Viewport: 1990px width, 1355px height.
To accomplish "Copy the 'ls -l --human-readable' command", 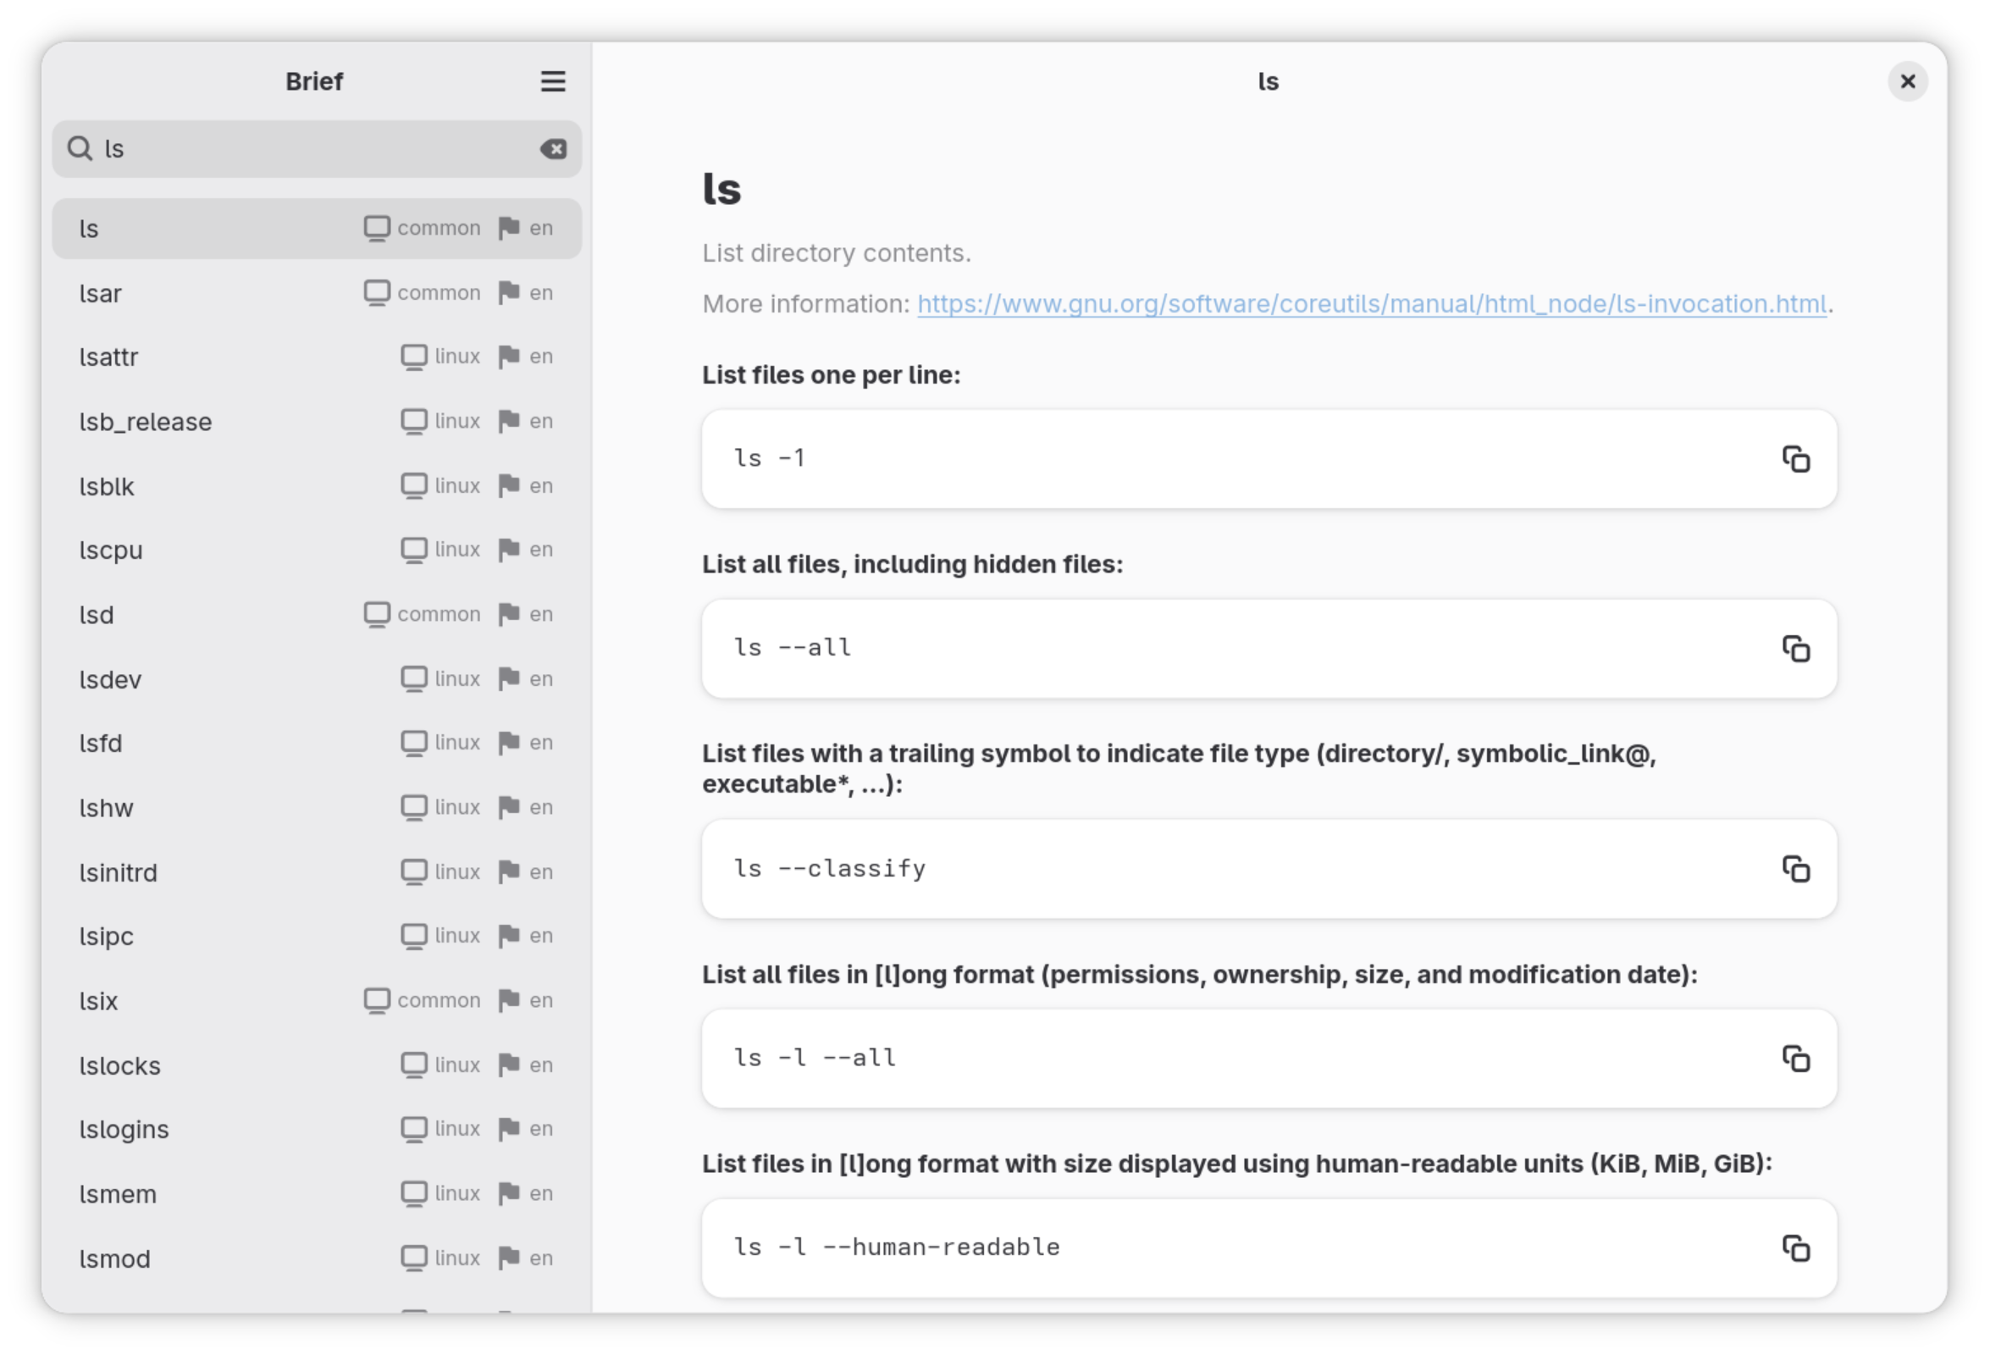I will pos(1794,1248).
